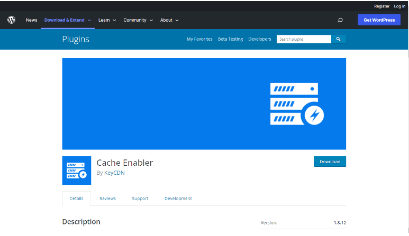Viewport: 409px width, 236px height.
Task: Click the WordPress logo icon
Action: tap(12, 20)
